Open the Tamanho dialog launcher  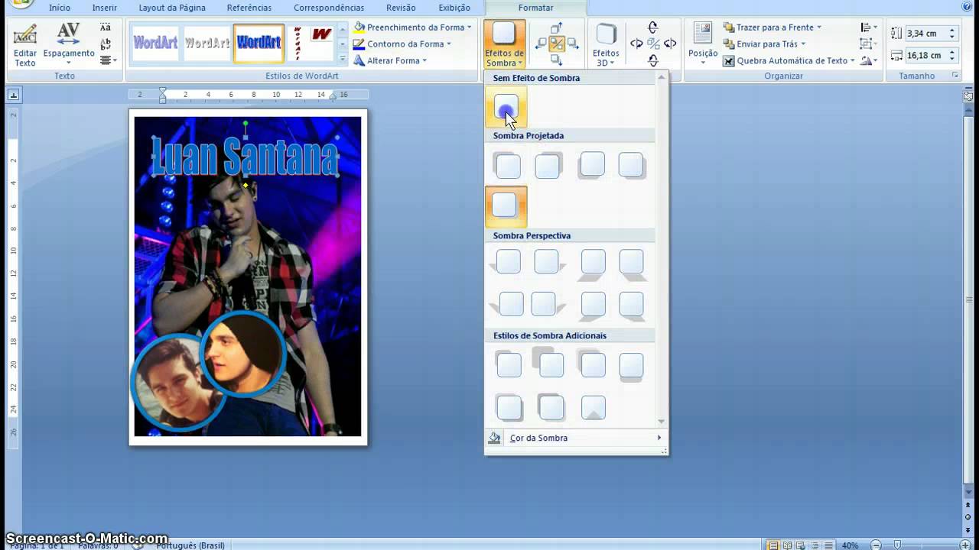955,76
